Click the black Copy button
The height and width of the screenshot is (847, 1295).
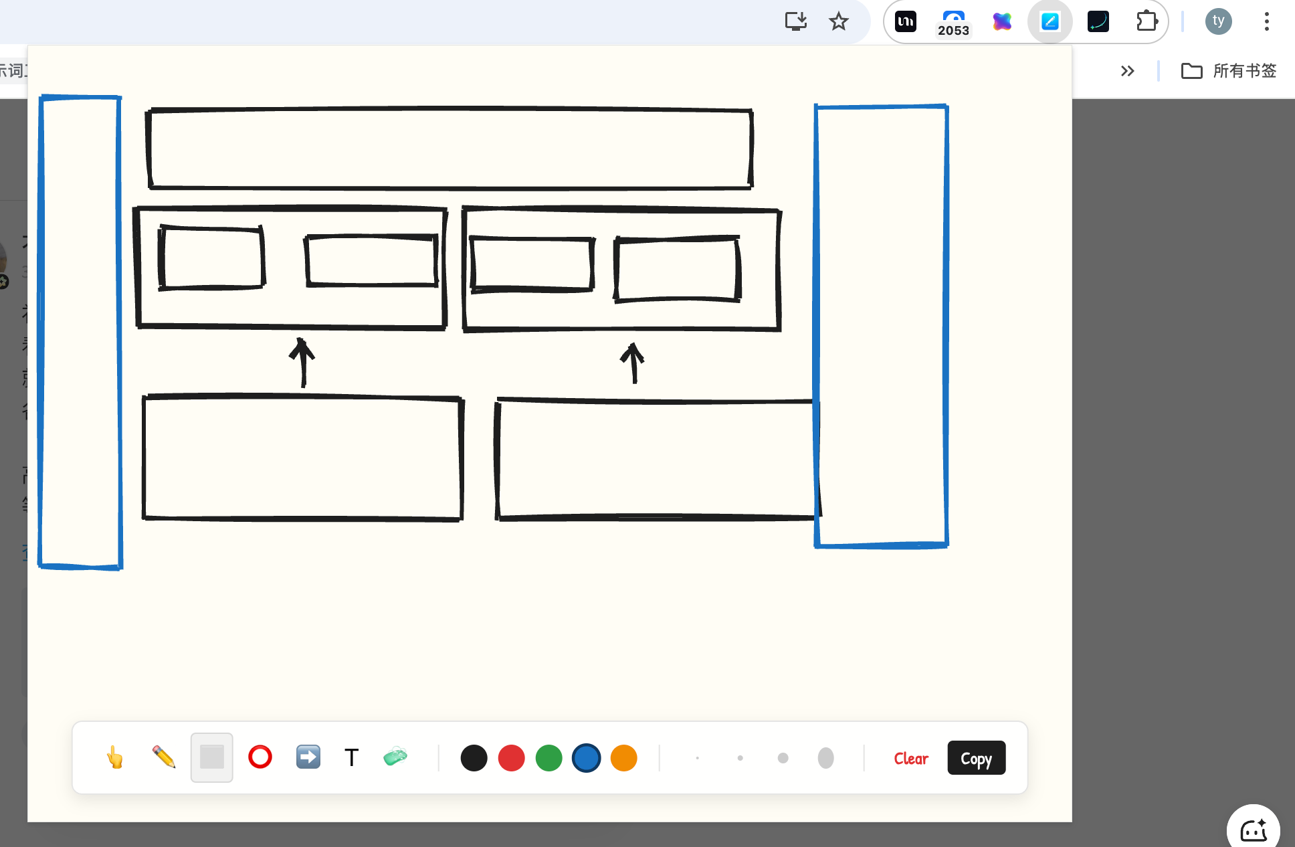[x=976, y=758]
